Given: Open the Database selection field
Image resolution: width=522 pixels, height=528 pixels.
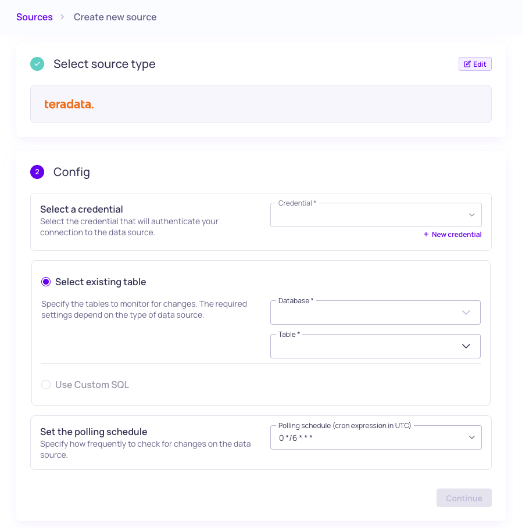Looking at the screenshot, I should pyautogui.click(x=366, y=313).
